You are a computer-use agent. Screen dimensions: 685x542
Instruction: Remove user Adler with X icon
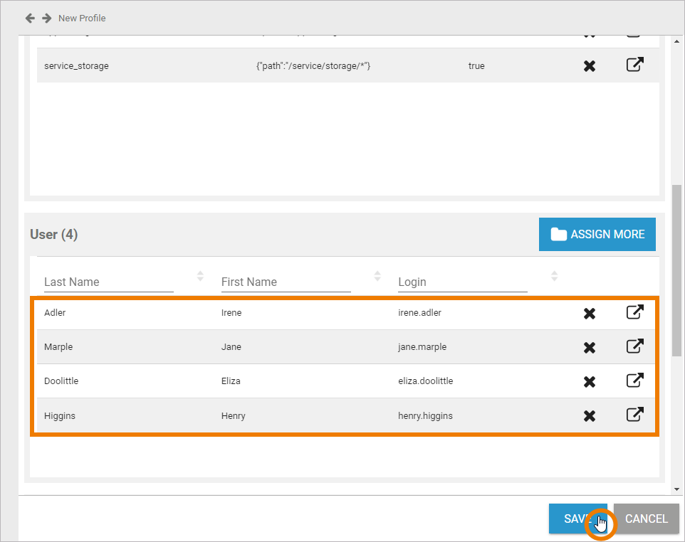590,314
